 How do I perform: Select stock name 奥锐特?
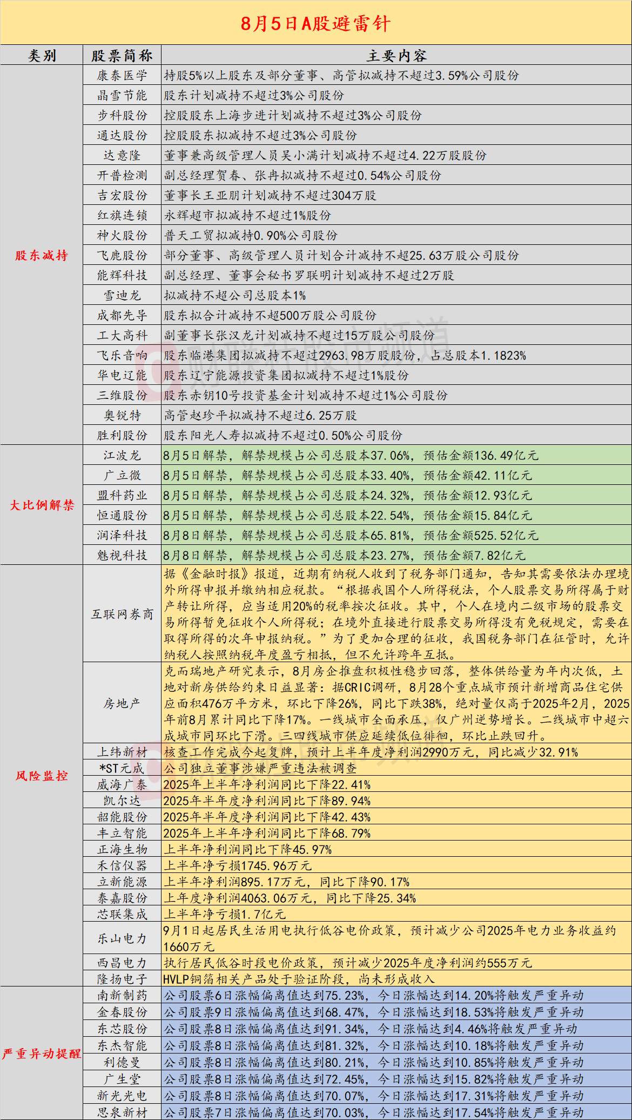pos(122,415)
